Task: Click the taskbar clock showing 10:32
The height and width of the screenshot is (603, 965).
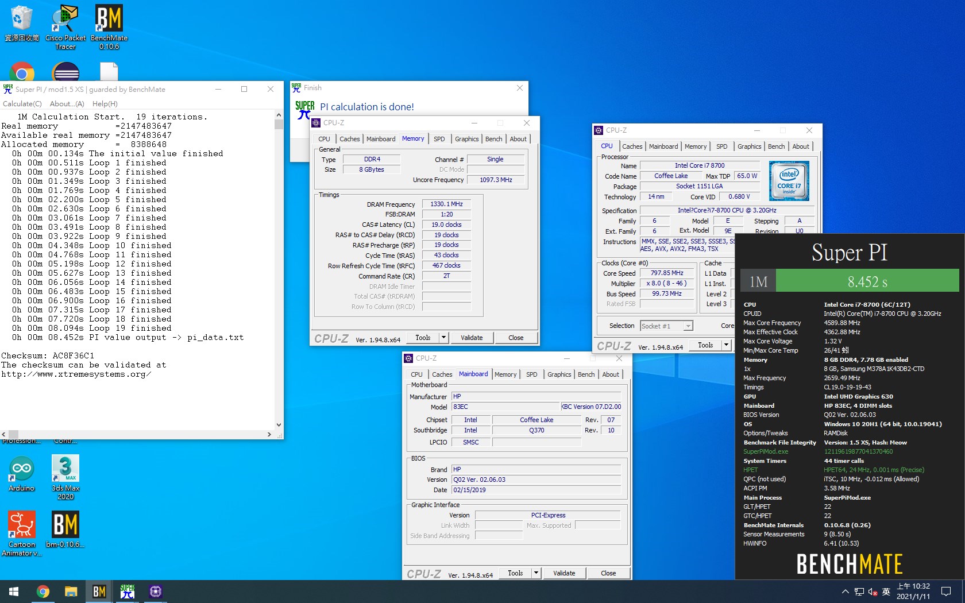Action: tap(913, 592)
